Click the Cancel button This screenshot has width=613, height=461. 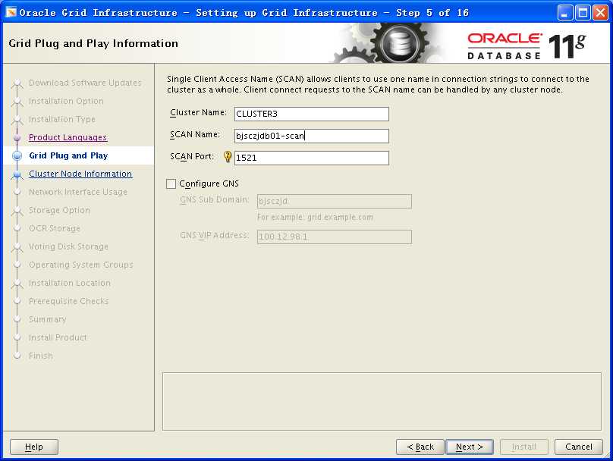(x=579, y=447)
